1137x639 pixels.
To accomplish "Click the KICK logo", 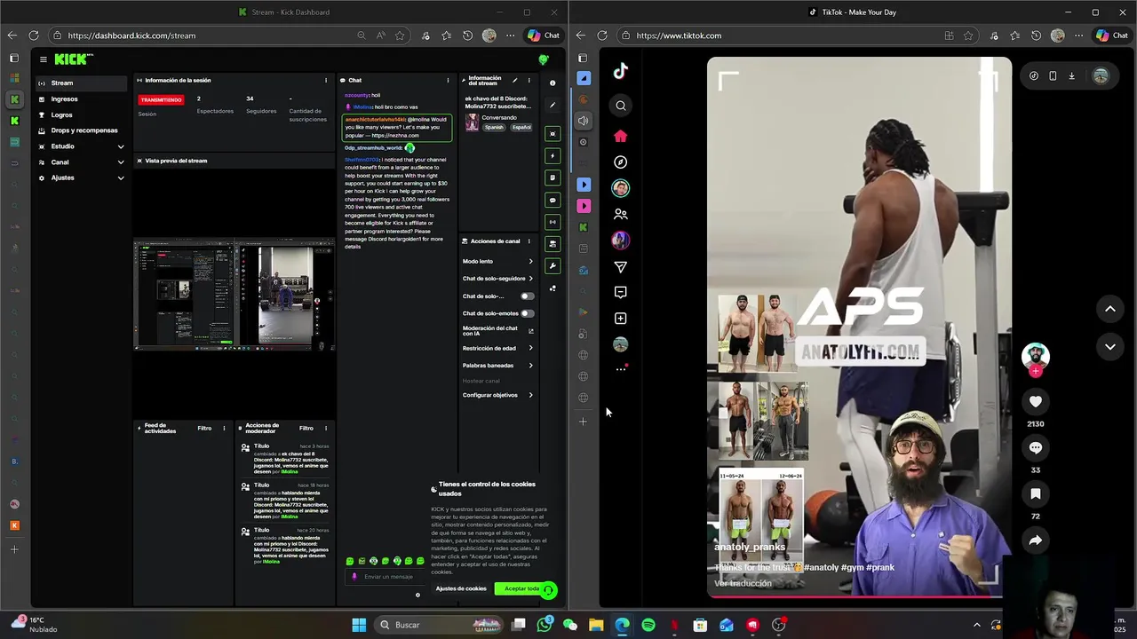I will pyautogui.click(x=71, y=59).
